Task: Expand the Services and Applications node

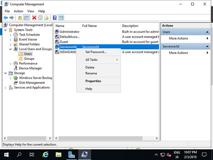Action: point(6,88)
